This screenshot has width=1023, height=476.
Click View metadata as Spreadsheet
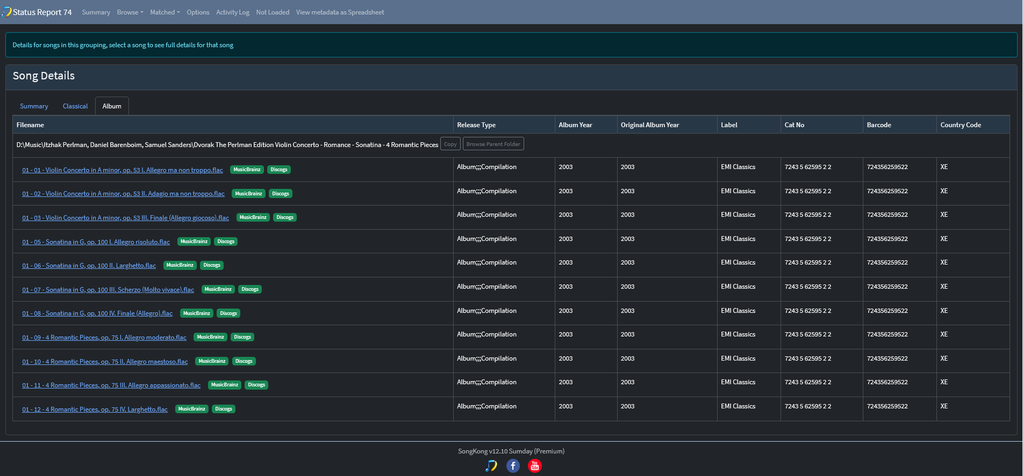point(340,12)
